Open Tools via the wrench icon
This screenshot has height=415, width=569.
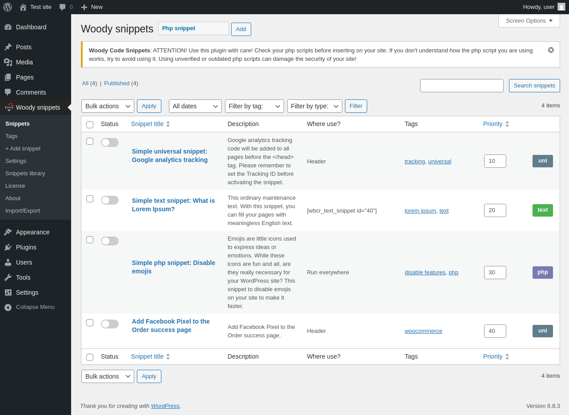click(x=8, y=277)
